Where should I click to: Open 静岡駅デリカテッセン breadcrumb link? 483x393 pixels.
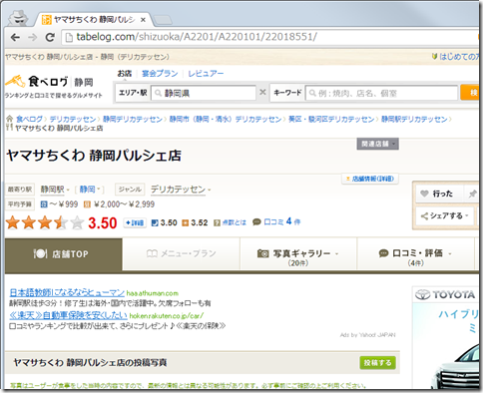(x=414, y=119)
